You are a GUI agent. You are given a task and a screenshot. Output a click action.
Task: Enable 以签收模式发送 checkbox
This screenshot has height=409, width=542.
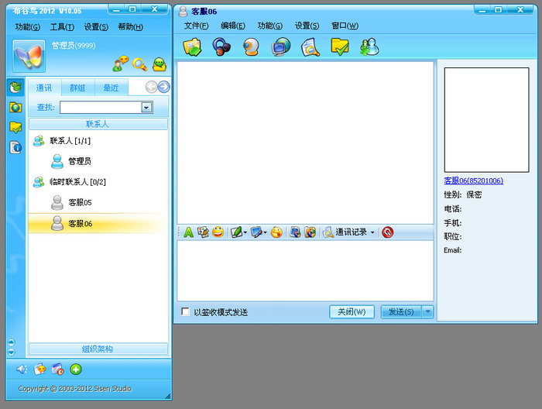pyautogui.click(x=185, y=312)
